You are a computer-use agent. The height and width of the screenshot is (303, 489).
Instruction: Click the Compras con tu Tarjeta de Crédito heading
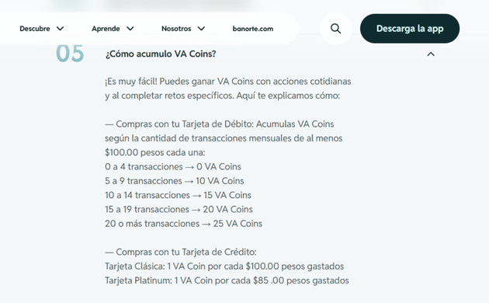[x=181, y=252]
